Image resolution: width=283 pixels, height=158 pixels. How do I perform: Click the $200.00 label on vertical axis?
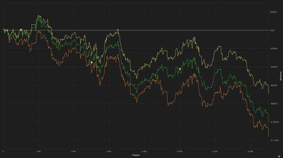[x=273, y=12]
